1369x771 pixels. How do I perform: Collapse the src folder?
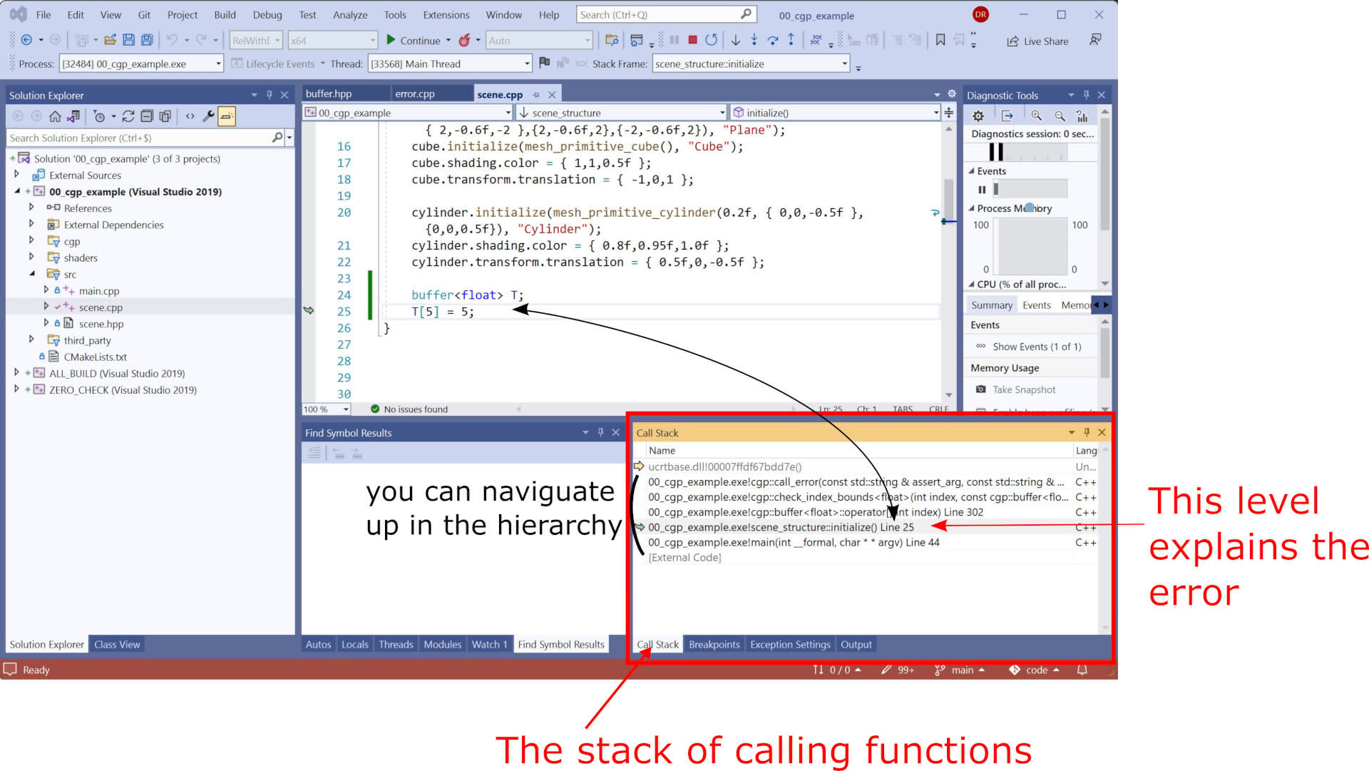(x=31, y=274)
